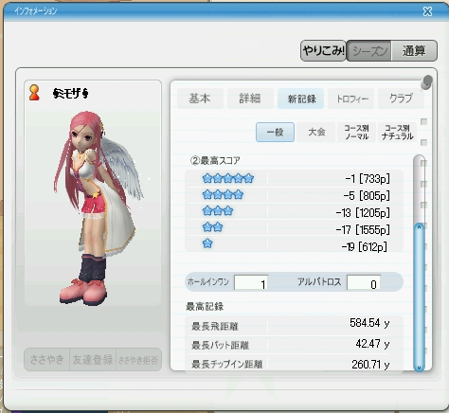Switch to 通算 records
Image resolution: width=449 pixels, height=413 pixels.
pyautogui.click(x=414, y=50)
